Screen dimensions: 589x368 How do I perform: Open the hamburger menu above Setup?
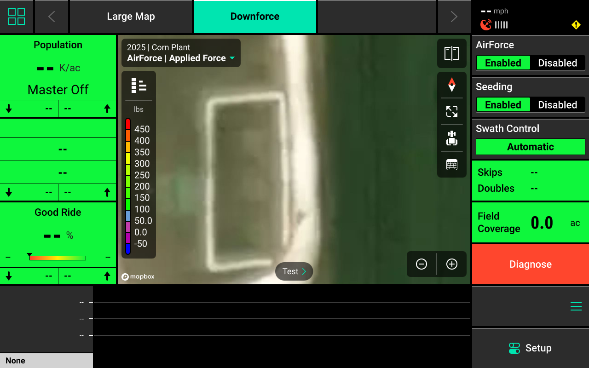click(576, 307)
